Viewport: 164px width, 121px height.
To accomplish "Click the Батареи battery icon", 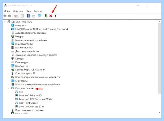I will pos(12,37).
